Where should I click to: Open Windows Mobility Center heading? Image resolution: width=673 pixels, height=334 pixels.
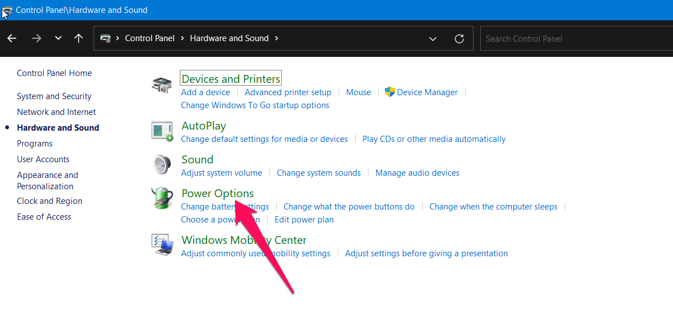tap(244, 240)
